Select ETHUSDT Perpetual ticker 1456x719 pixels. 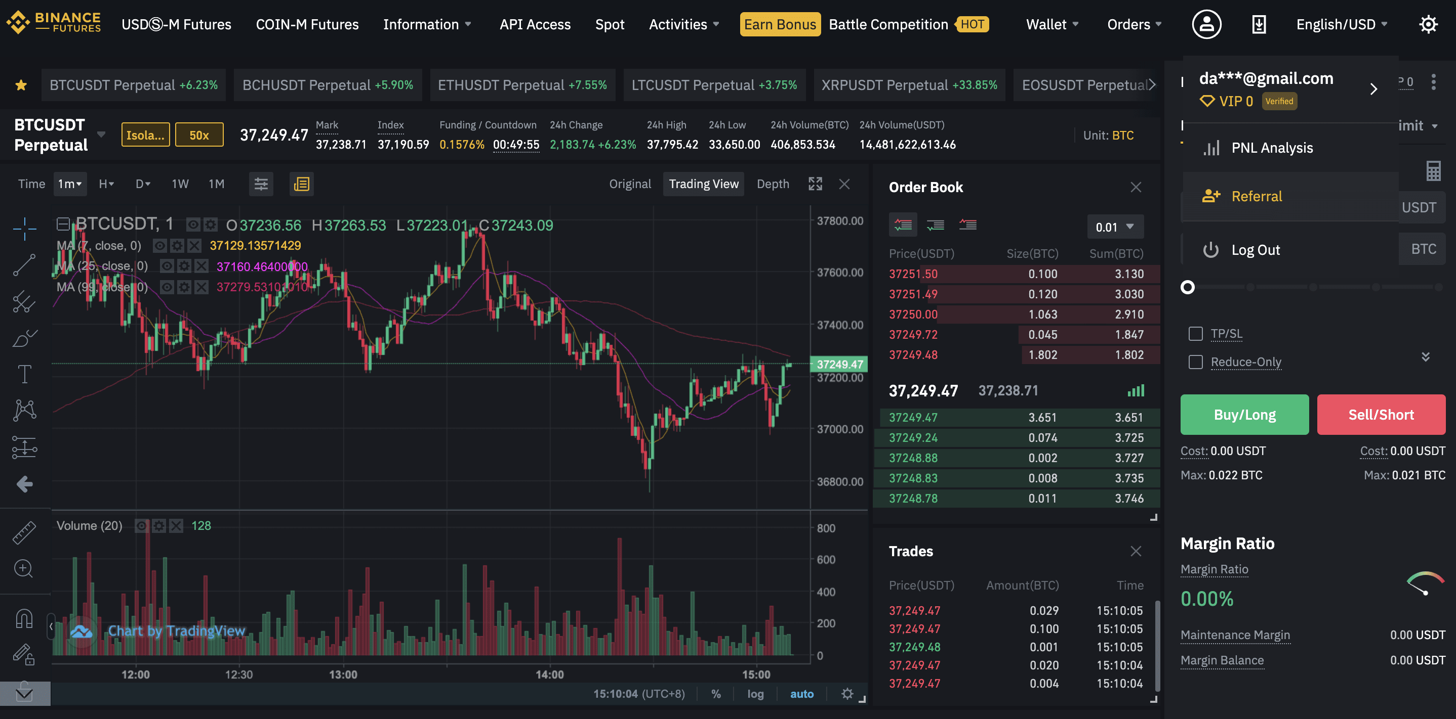(522, 85)
